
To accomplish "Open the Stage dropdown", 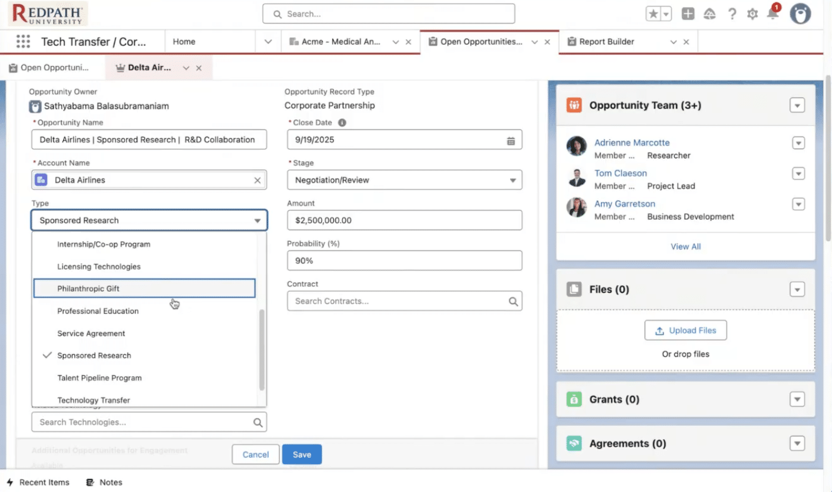I will click(x=405, y=180).
